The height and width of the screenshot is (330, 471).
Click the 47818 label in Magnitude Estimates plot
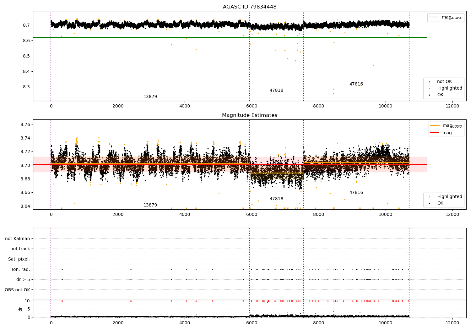pyautogui.click(x=276, y=199)
